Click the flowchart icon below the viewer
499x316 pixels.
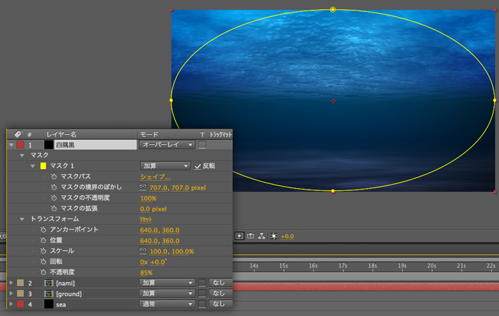pyautogui.click(x=262, y=237)
